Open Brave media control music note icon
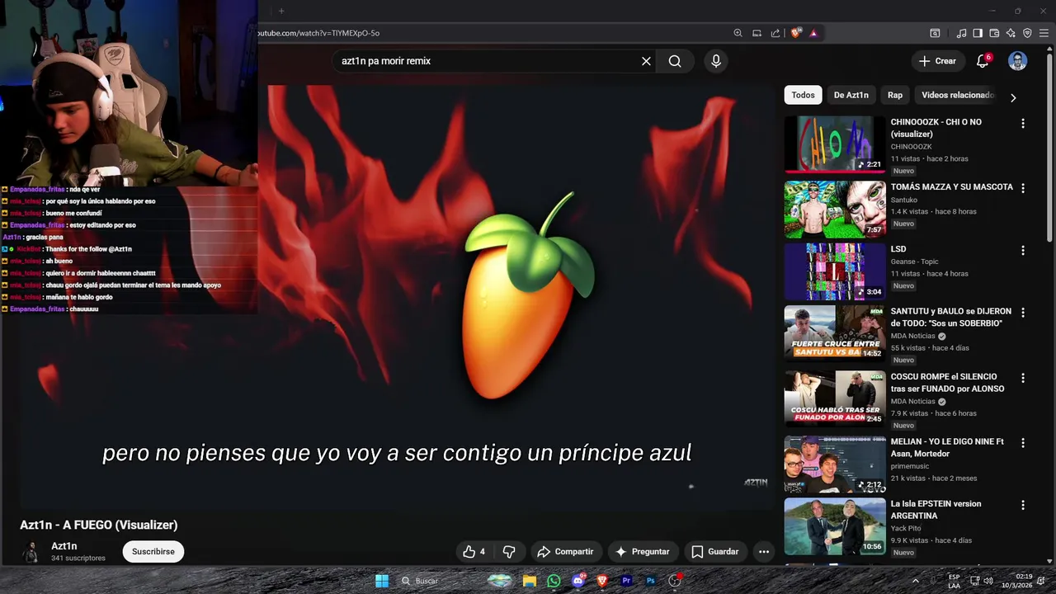 click(961, 33)
